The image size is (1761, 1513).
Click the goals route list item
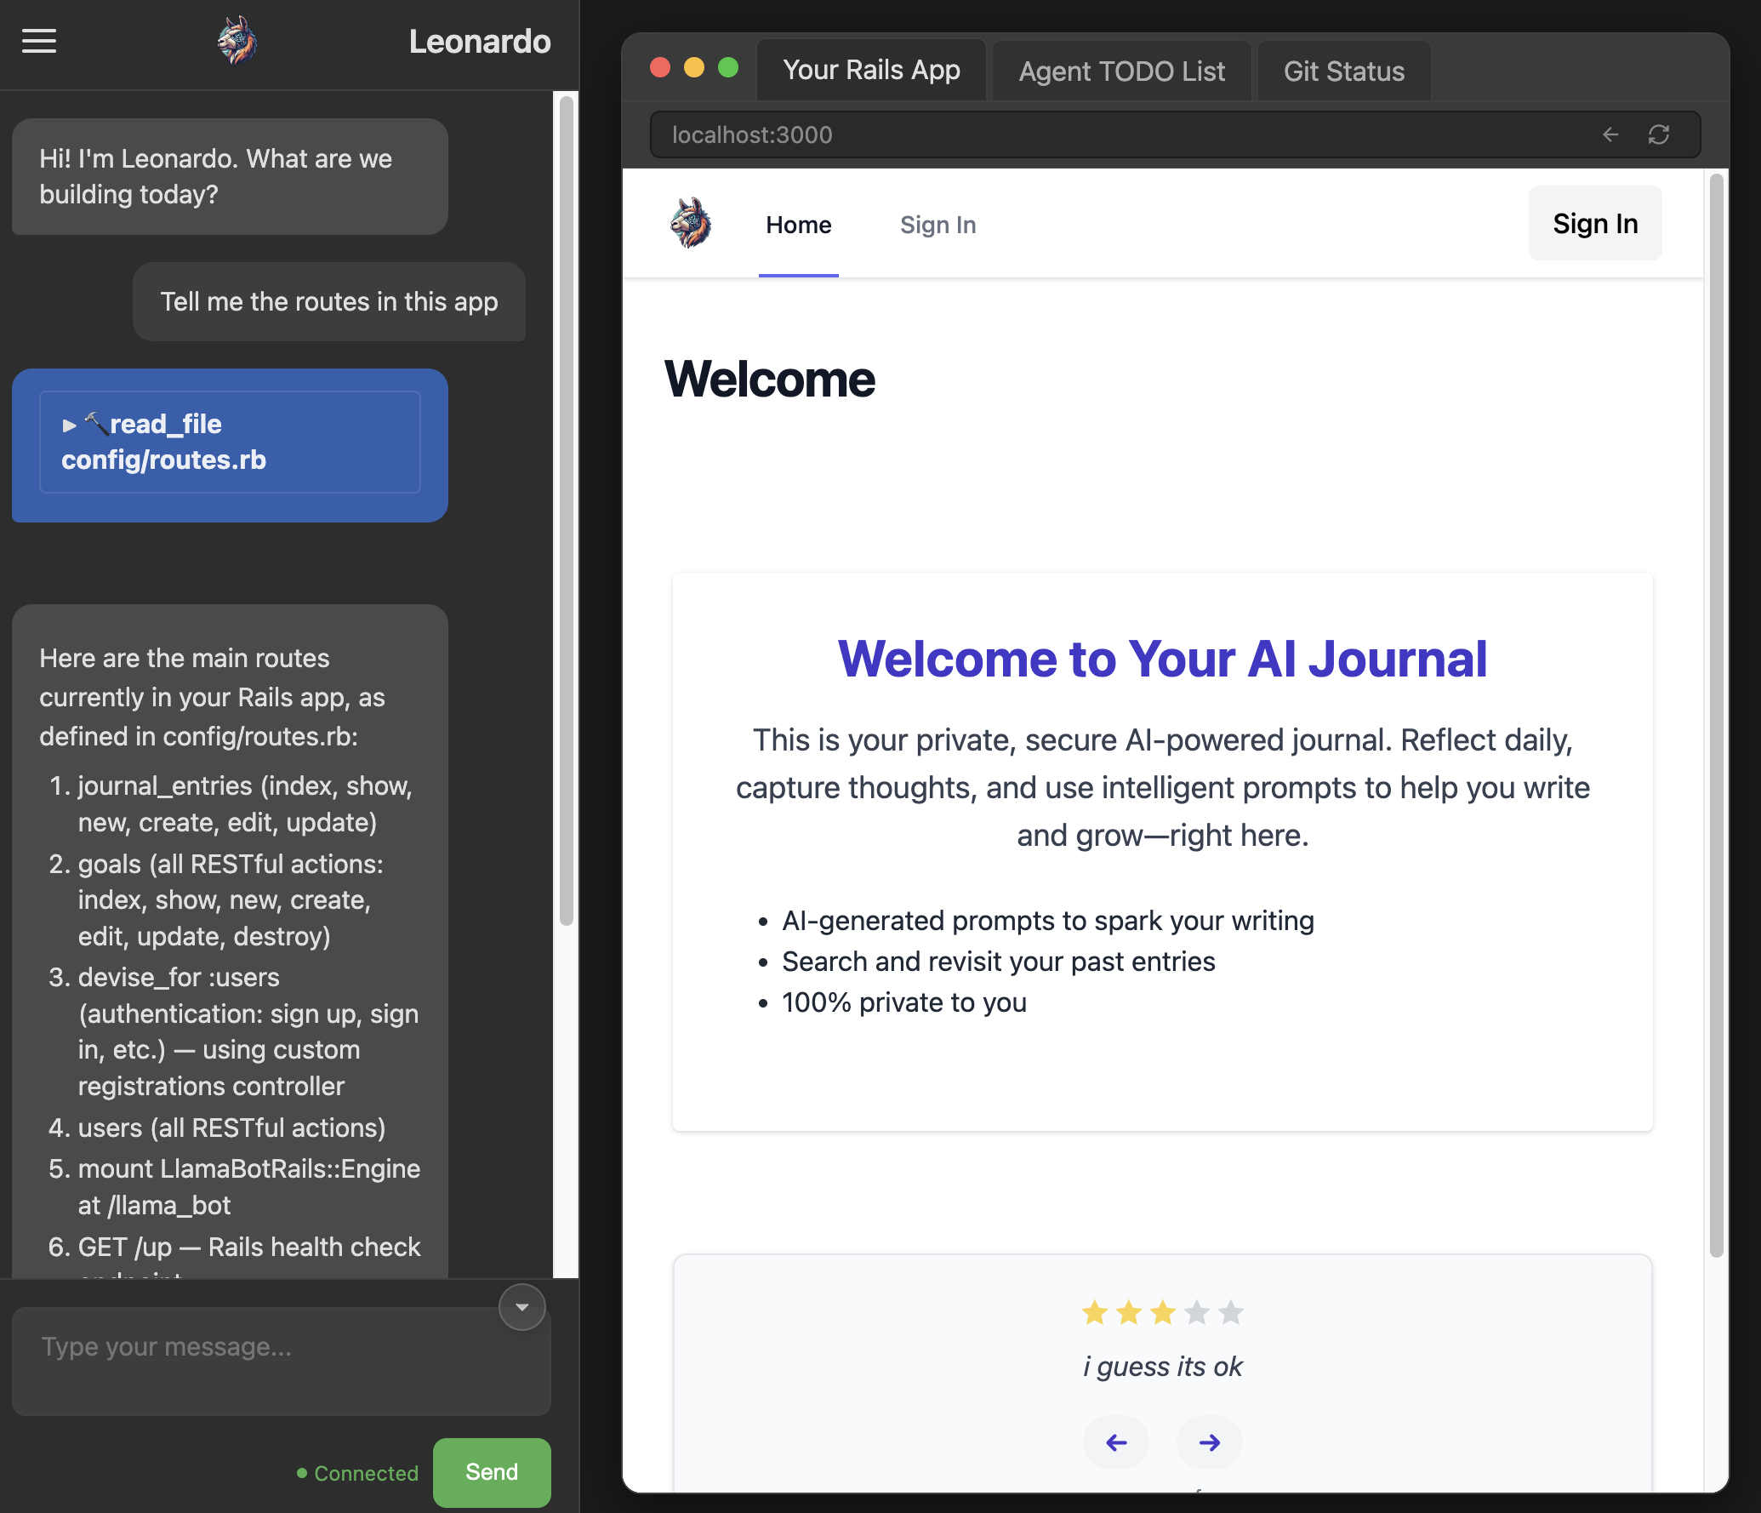coord(231,900)
